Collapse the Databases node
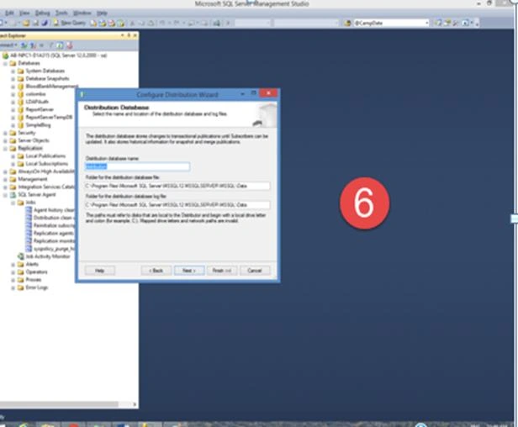The width and height of the screenshot is (518, 427). click(x=5, y=63)
